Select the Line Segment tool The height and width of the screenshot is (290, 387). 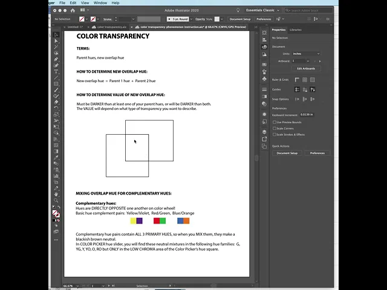click(56, 78)
